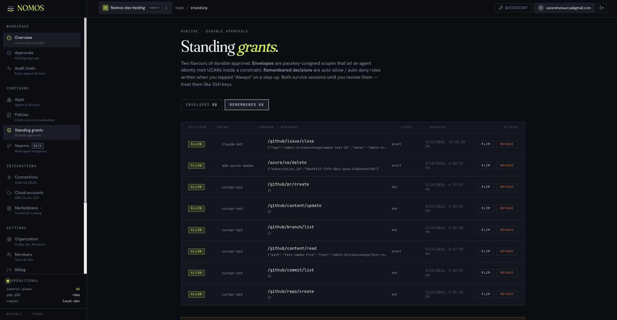Click the control-plane OK status

point(78,289)
